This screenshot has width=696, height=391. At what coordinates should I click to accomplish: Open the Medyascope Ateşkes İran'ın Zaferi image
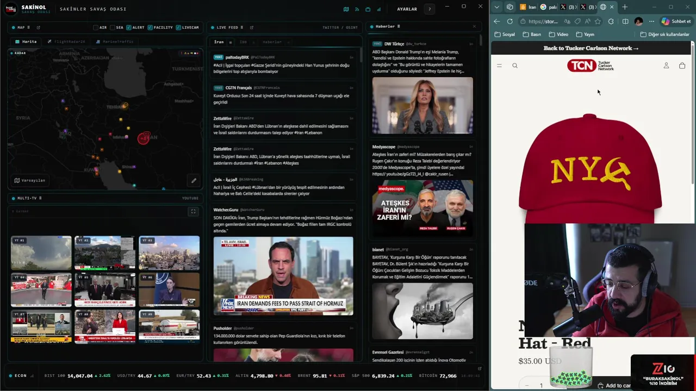422,208
